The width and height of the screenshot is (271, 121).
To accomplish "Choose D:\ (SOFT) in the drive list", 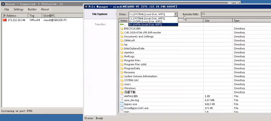I will 153,22.
